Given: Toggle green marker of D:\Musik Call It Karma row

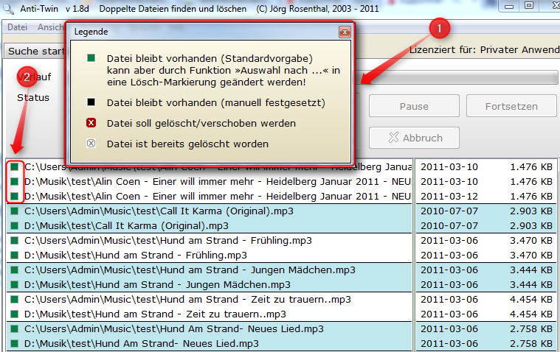Looking at the screenshot, I should click(14, 226).
